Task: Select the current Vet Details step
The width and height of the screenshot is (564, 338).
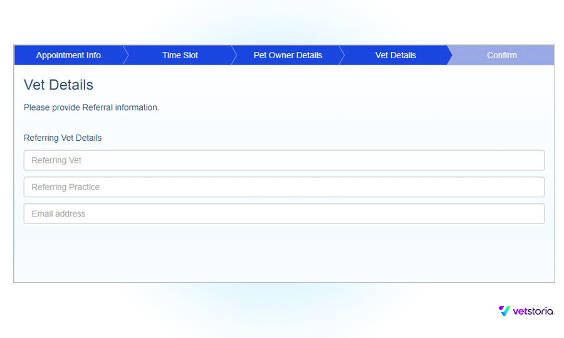Action: (x=395, y=55)
